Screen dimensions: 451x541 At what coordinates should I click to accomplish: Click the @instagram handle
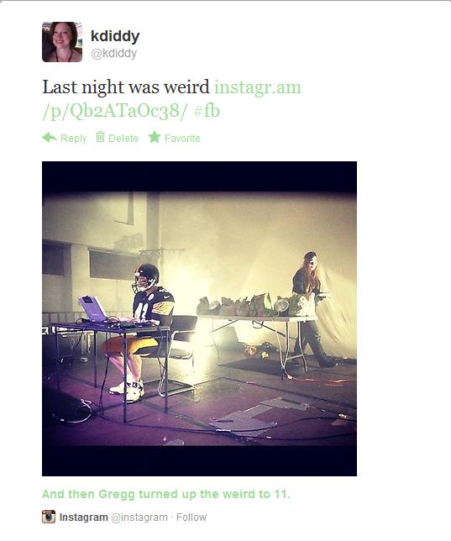[139, 517]
